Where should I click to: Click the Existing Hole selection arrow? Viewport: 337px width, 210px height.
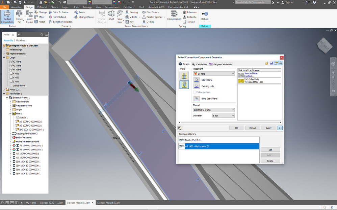(197, 86)
